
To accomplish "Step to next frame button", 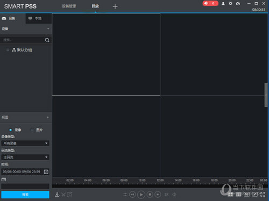I will (158, 195).
